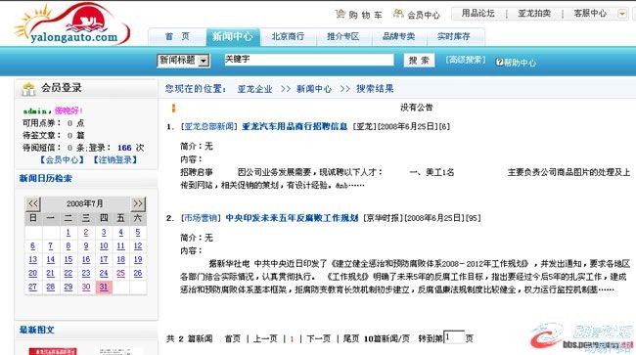Click 下一页 in pagination
The image size is (636, 355).
click(x=318, y=338)
